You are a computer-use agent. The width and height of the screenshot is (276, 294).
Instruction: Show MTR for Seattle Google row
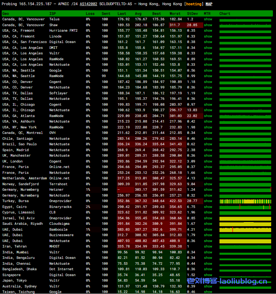tap(208, 71)
